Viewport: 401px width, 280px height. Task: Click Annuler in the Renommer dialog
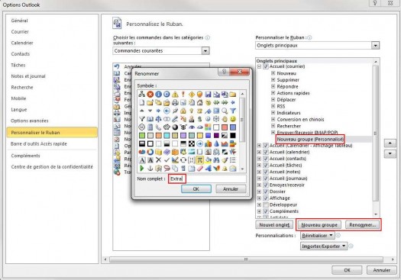[231, 189]
